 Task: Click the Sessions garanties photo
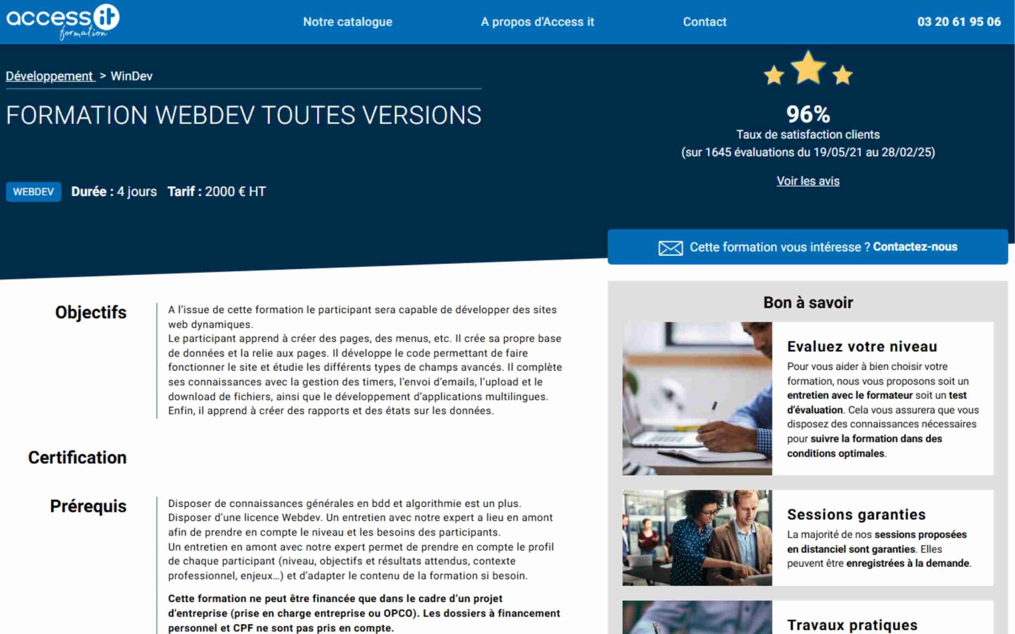click(x=697, y=537)
